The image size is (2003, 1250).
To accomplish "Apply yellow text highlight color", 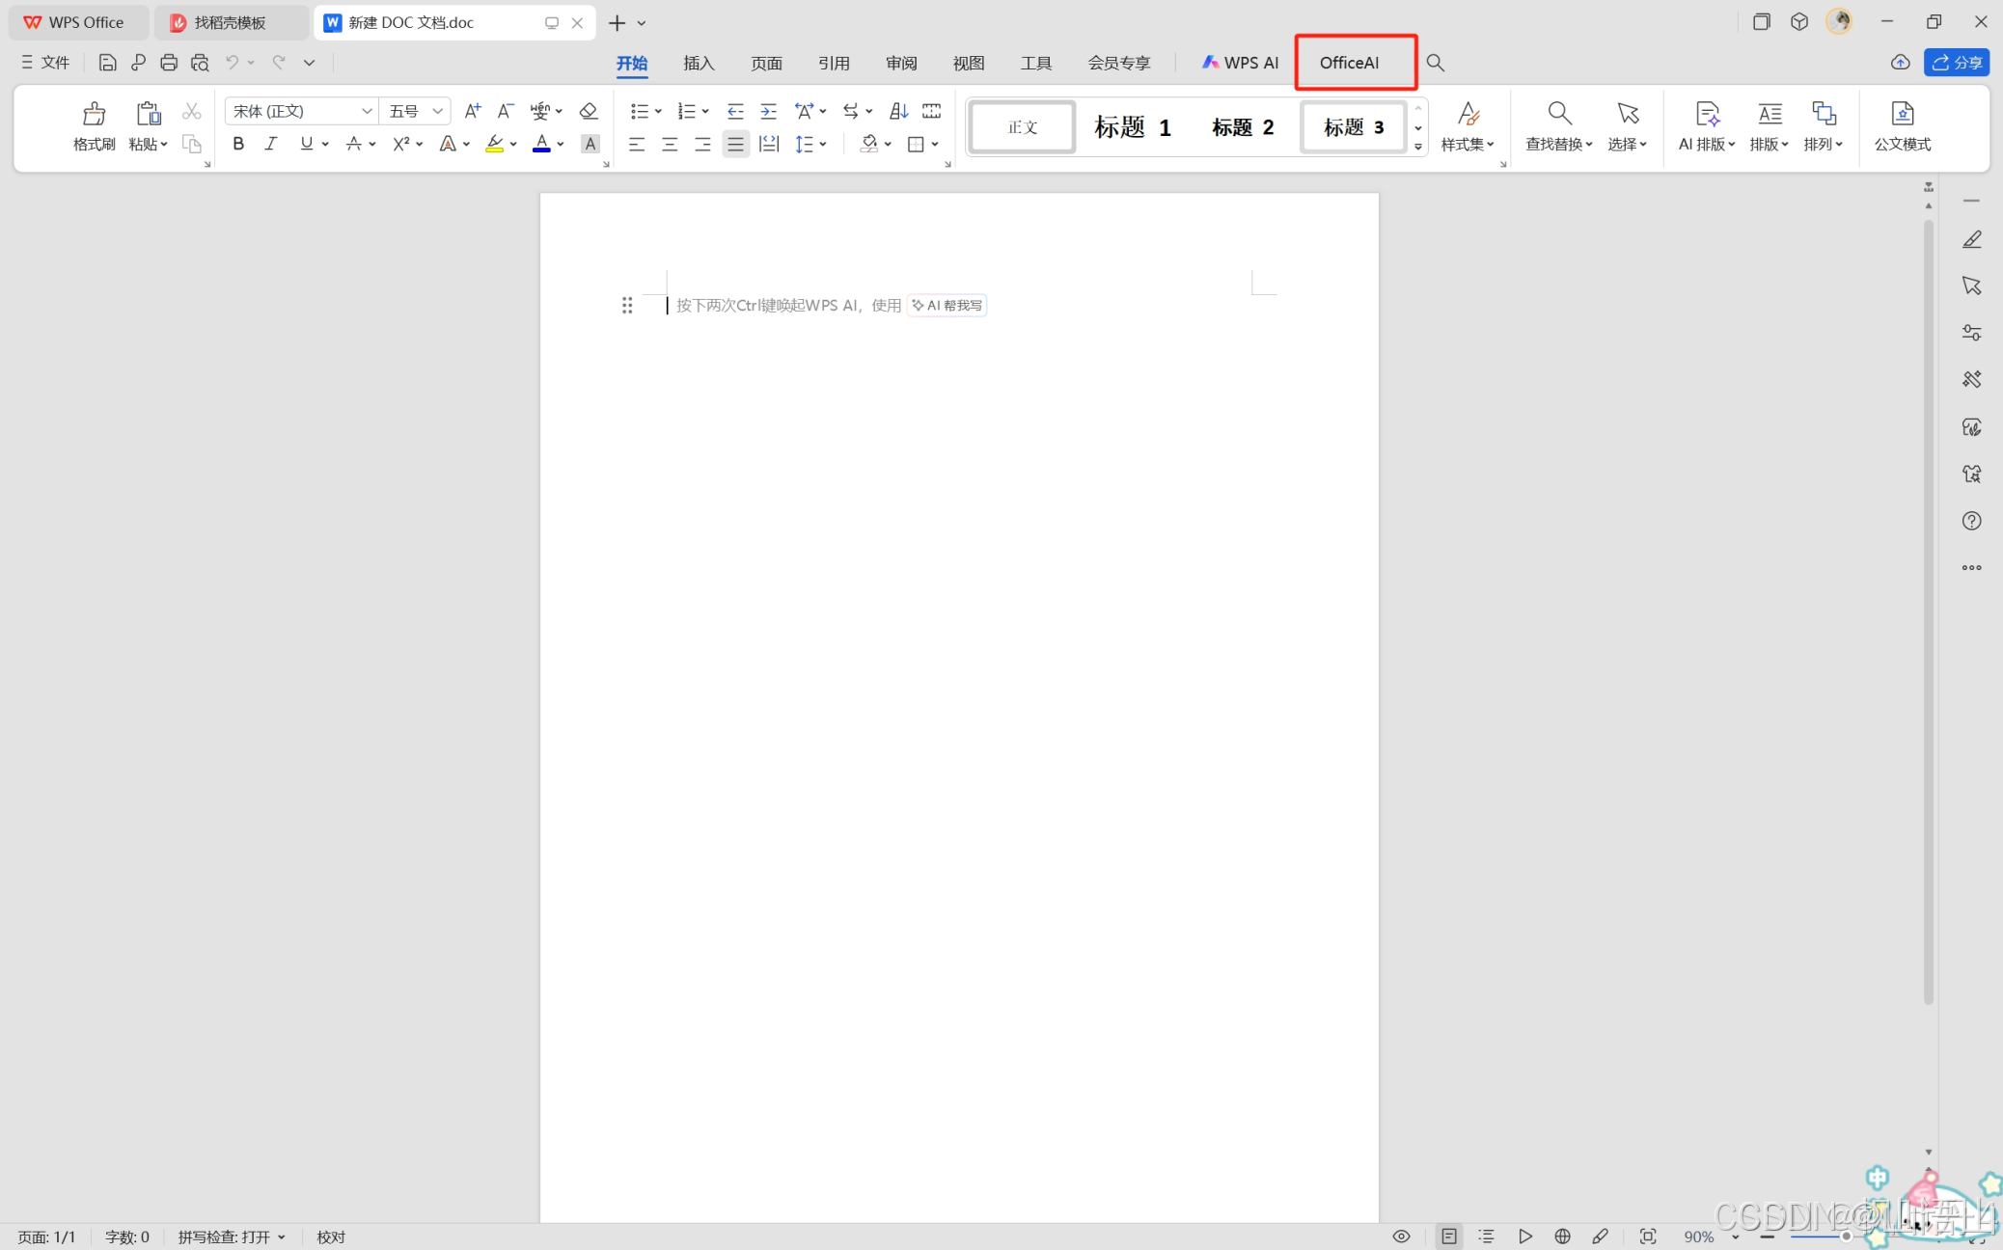I will (494, 144).
